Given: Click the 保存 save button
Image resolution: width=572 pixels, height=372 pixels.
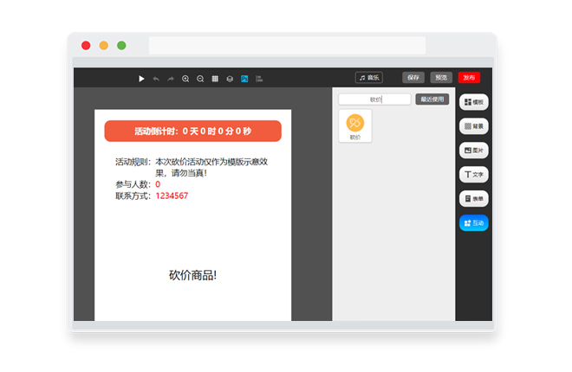Looking at the screenshot, I should click(x=413, y=78).
